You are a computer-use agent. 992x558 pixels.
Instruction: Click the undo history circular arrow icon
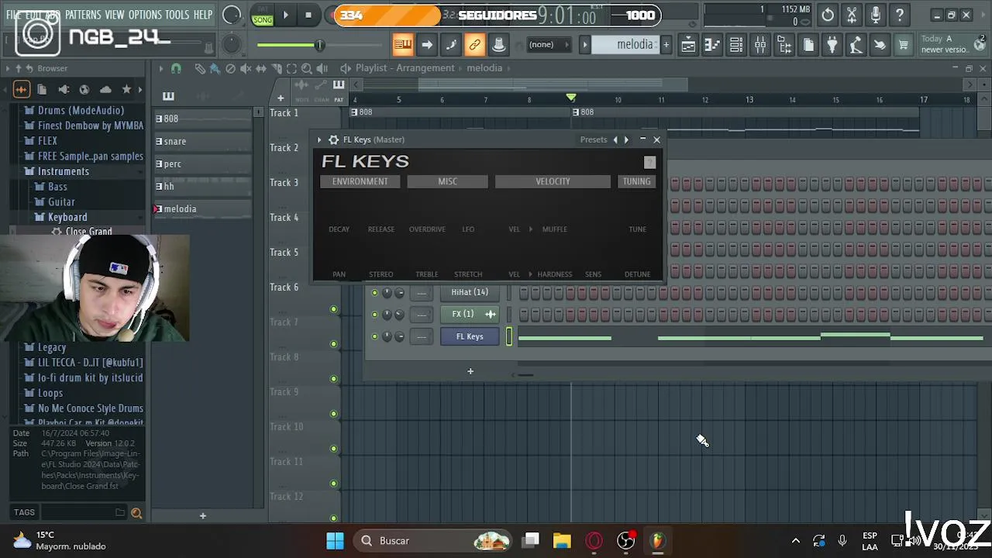(x=828, y=15)
